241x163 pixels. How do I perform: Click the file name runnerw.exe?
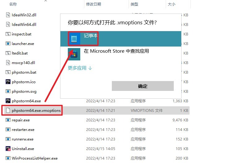(x=23, y=139)
